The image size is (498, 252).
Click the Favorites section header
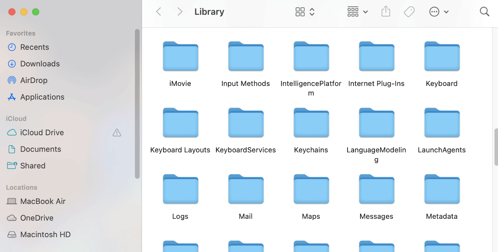(21, 33)
